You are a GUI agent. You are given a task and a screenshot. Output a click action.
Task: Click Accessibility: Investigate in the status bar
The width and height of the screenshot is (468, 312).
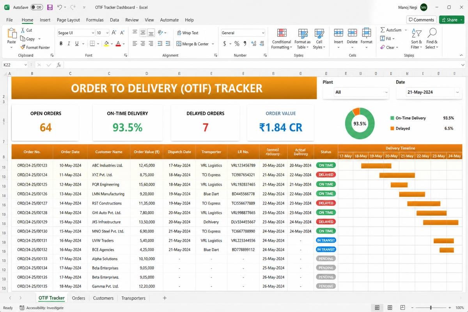[42, 308]
